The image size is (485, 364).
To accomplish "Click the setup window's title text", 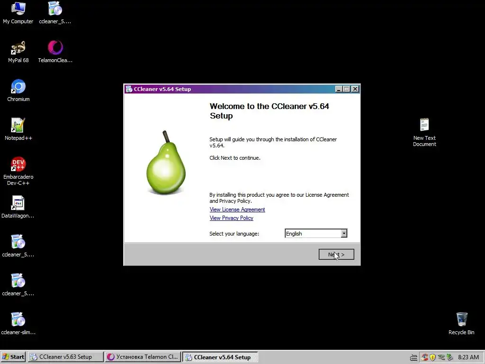I will click(x=162, y=89).
